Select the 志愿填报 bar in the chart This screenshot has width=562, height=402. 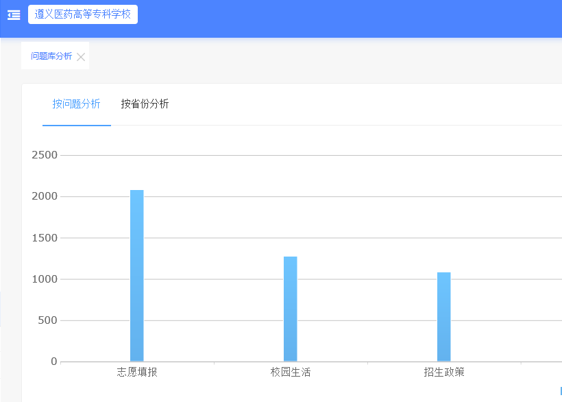137,275
